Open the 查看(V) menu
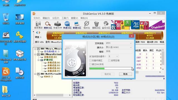This screenshot has width=178, height=100. [x=75, y=18]
